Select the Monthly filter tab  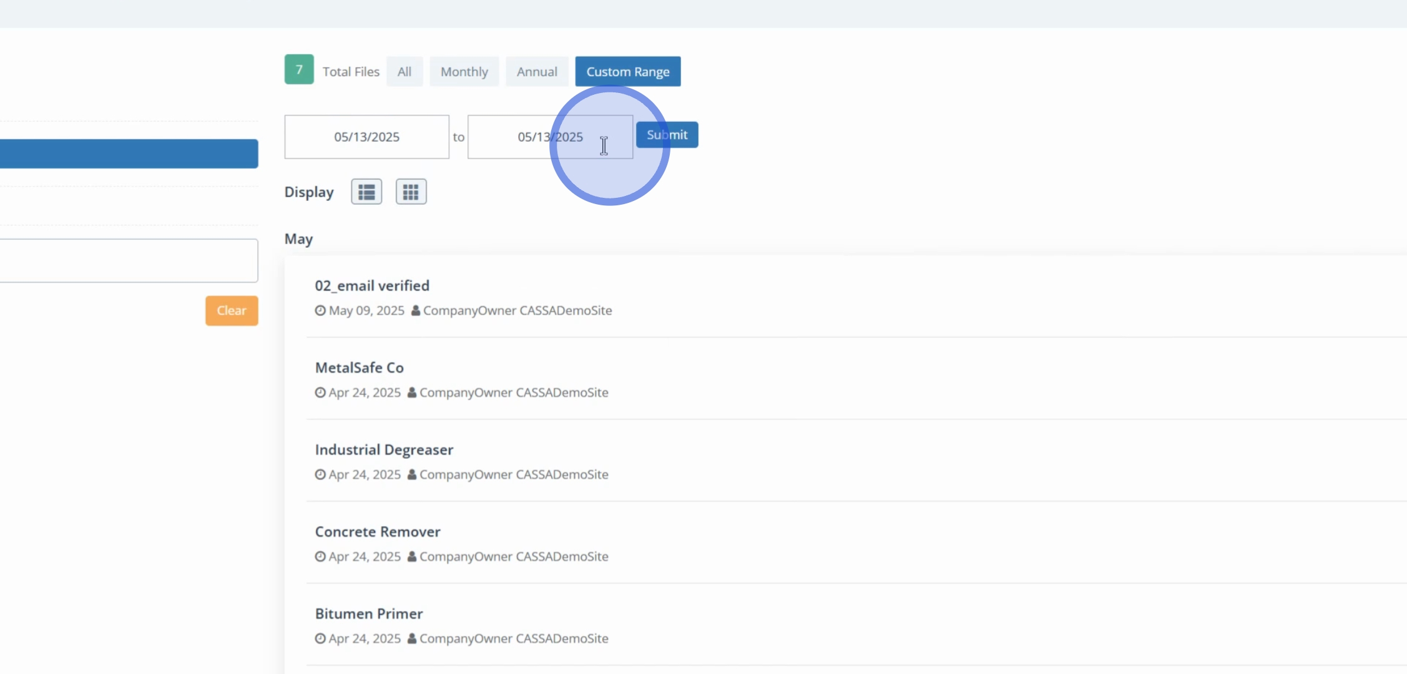[x=464, y=72]
